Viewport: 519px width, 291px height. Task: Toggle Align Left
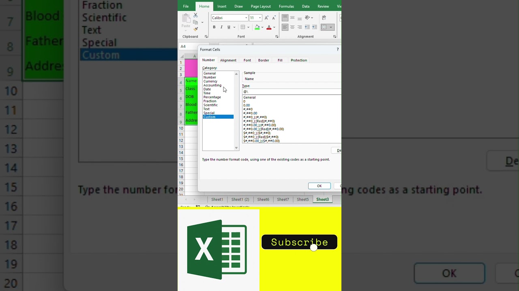[285, 27]
